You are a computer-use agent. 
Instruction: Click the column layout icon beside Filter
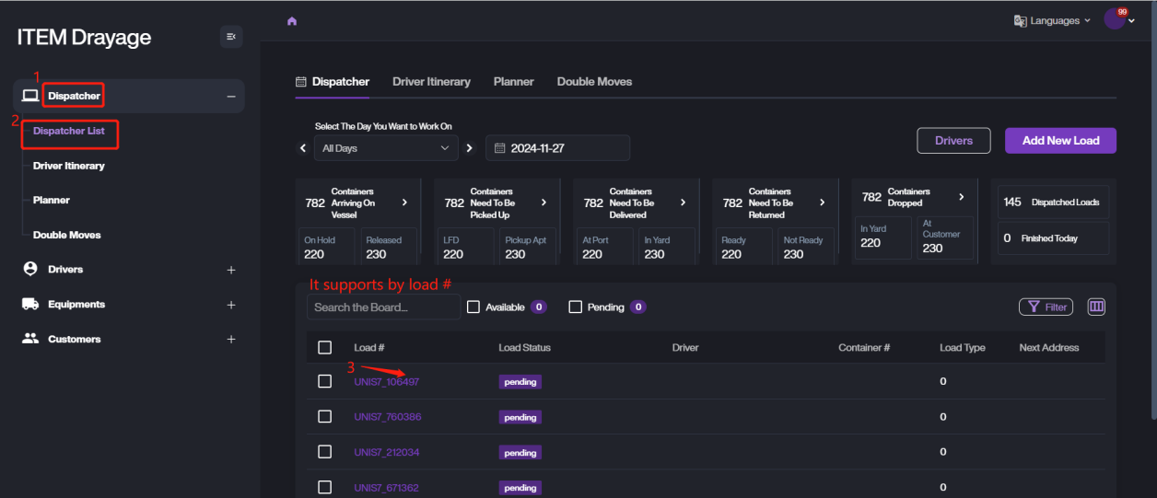(1096, 307)
